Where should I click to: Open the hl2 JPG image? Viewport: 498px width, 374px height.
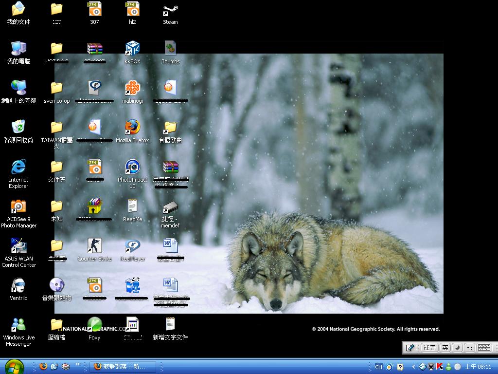[132, 13]
